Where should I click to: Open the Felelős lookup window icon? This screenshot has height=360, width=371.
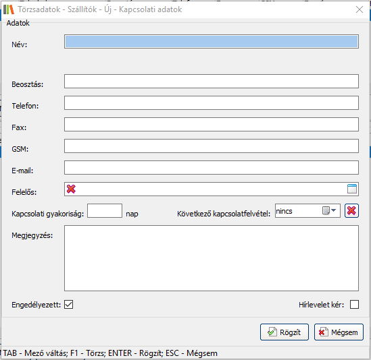pos(352,189)
